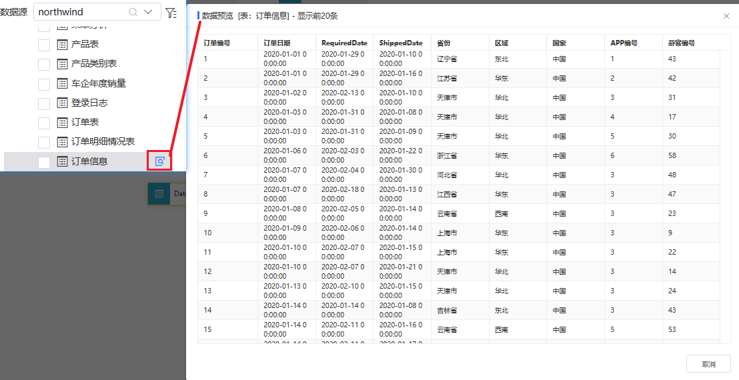Click the table icon next to 登录日志

pyautogui.click(x=62, y=103)
